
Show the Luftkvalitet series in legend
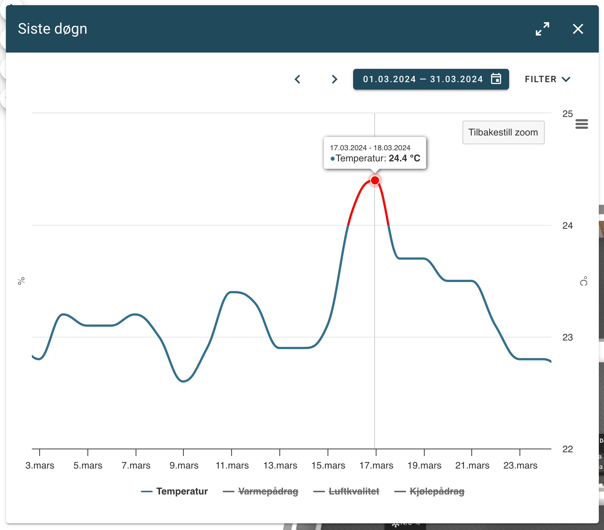[354, 491]
